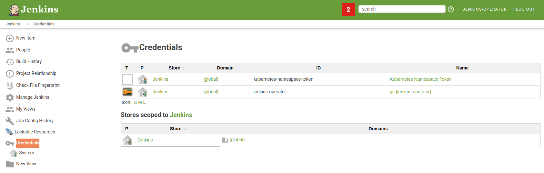Click the search input field
544x173 pixels.
coord(402,9)
